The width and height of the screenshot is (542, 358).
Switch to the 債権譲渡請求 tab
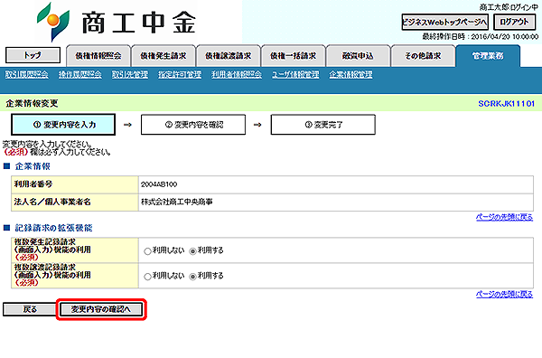(229, 56)
